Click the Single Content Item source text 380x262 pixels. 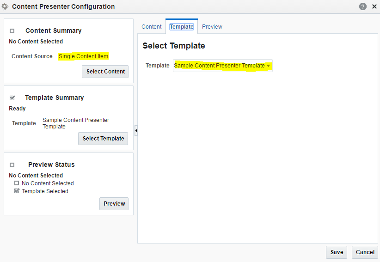pos(83,56)
